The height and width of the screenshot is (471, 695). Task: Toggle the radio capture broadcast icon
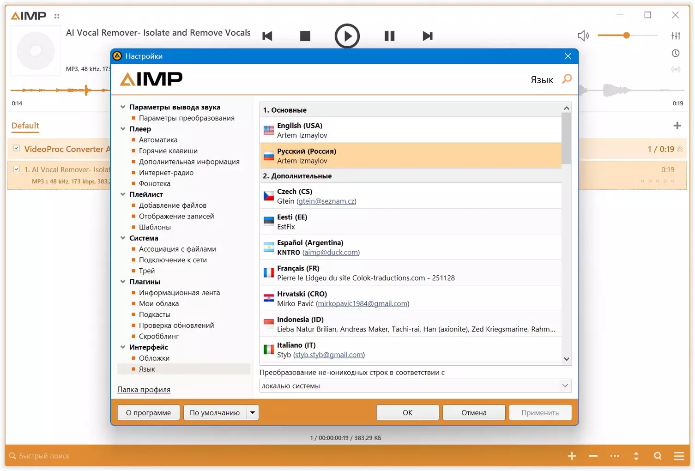(676, 69)
